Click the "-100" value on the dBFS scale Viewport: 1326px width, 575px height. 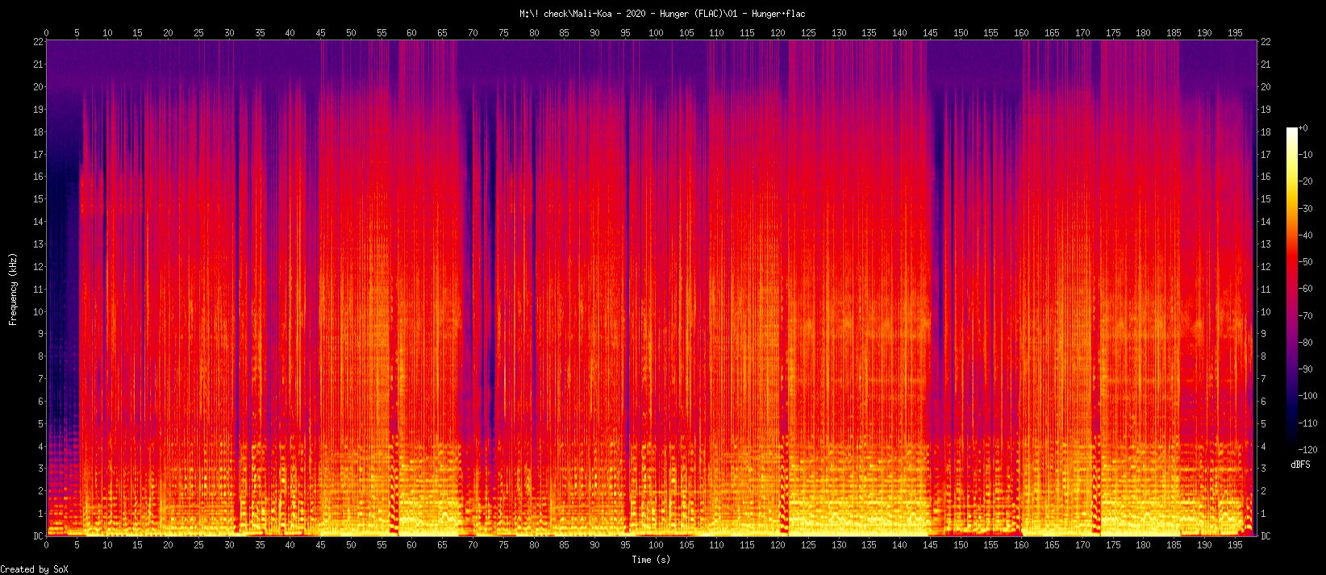[1307, 396]
